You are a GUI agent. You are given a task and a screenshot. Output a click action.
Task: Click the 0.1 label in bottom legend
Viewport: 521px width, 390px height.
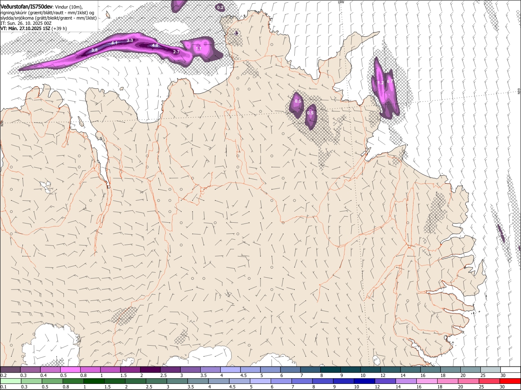[x=3, y=387]
